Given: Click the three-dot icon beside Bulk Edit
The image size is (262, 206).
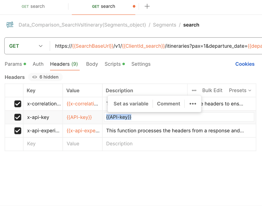Looking at the screenshot, I should coord(194,90).
